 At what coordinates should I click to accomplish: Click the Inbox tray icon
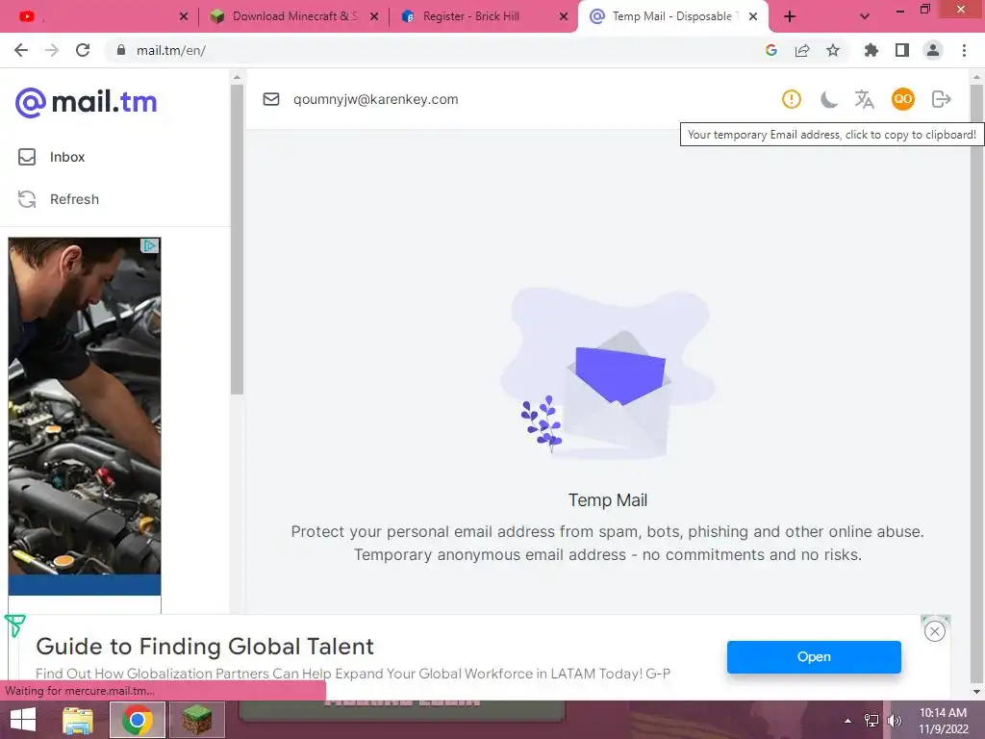coord(27,157)
